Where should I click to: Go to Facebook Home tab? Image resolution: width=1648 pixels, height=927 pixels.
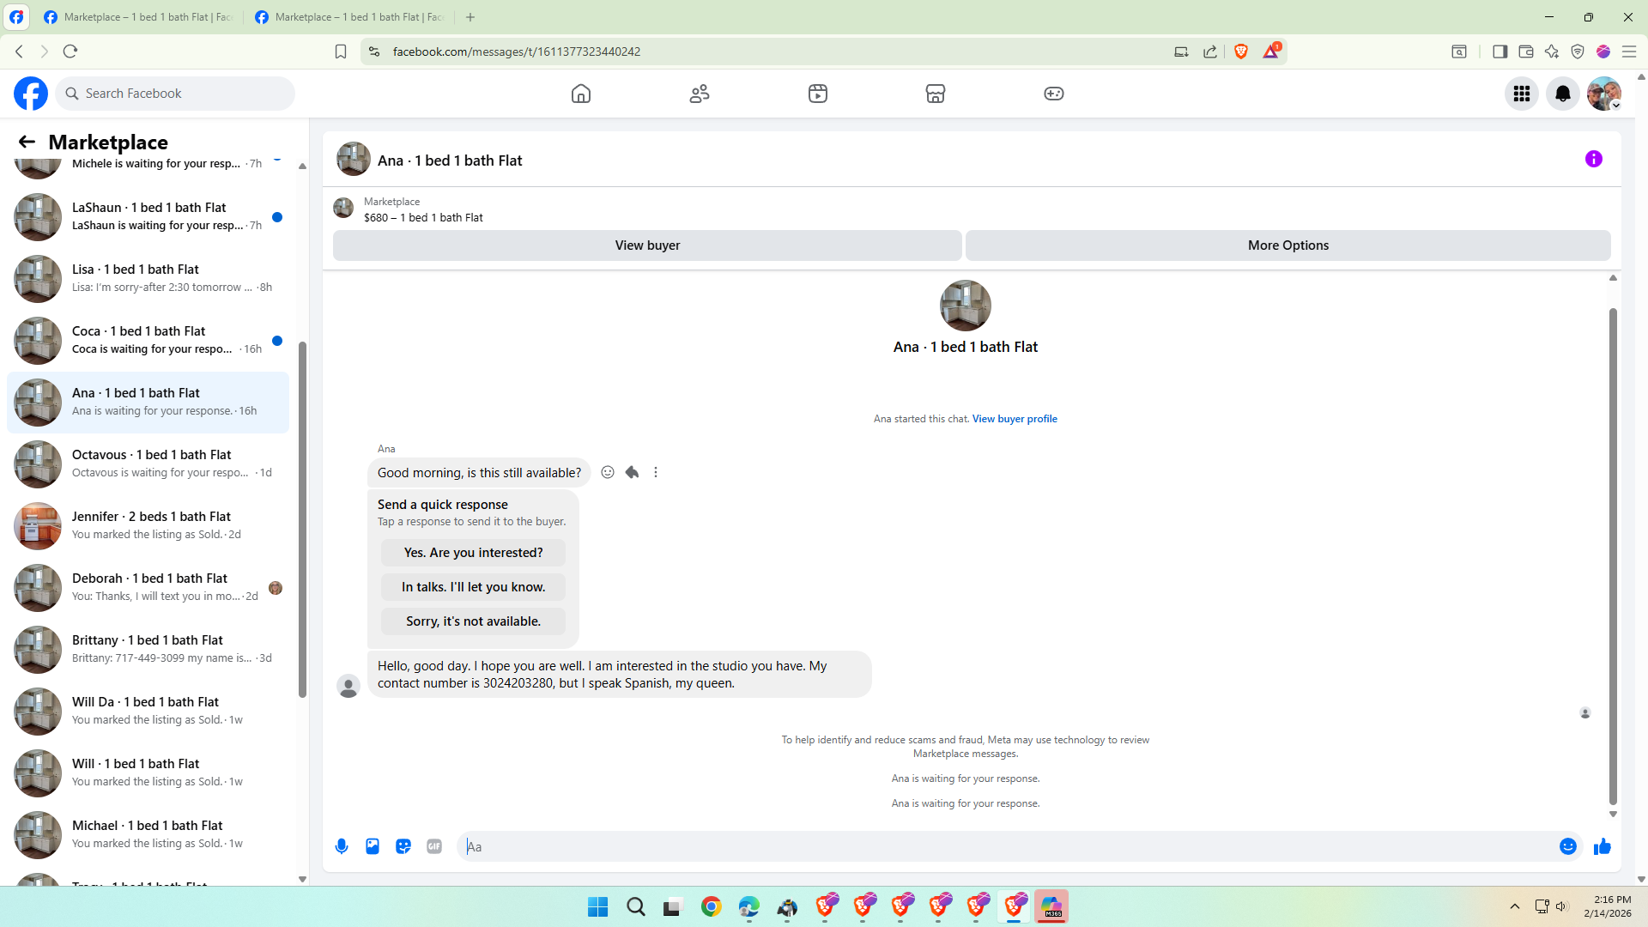pyautogui.click(x=581, y=94)
